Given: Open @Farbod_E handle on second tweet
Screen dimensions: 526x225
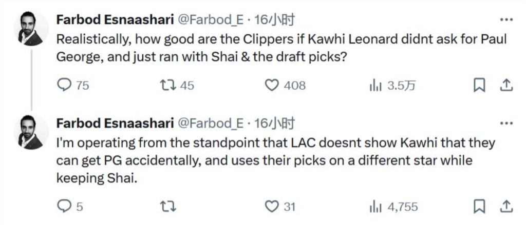Looking at the screenshot, I should coord(210,124).
